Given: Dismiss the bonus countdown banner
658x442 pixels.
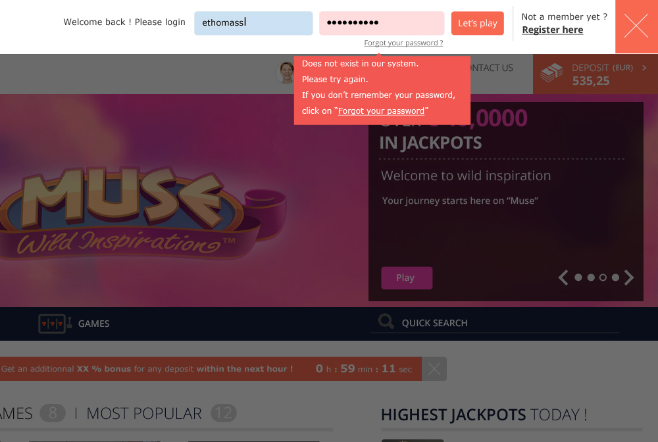Looking at the screenshot, I should (434, 369).
